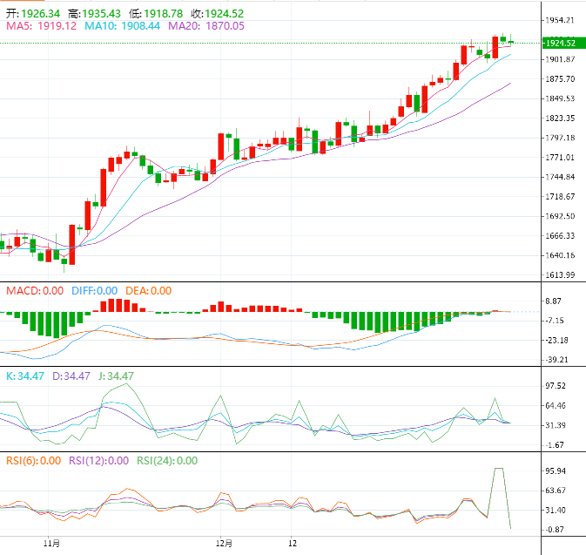Image resolution: width=586 pixels, height=555 pixels.
Task: Click the 12月 date axis marker
Action: (224, 544)
